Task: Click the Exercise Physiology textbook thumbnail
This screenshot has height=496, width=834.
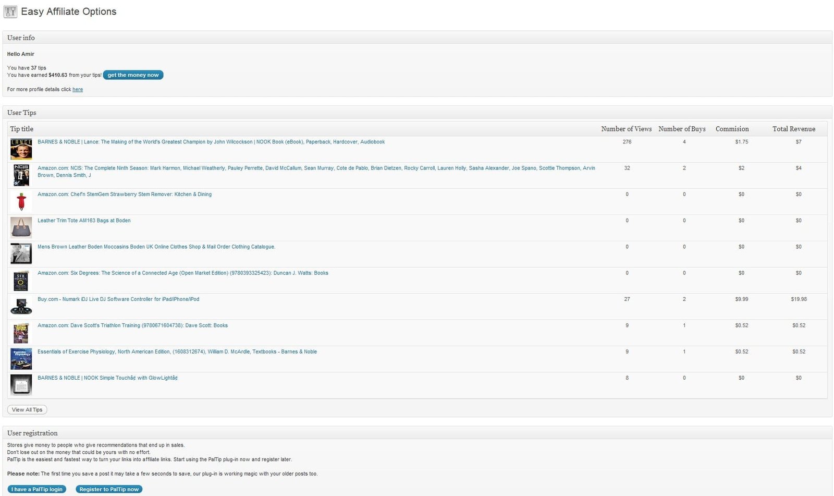Action: coord(21,359)
